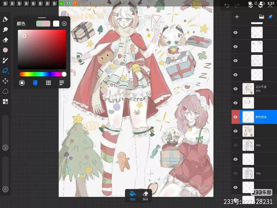Tap the circled 0 button on left bar
This screenshot has width=277, height=208.
click(5, 189)
